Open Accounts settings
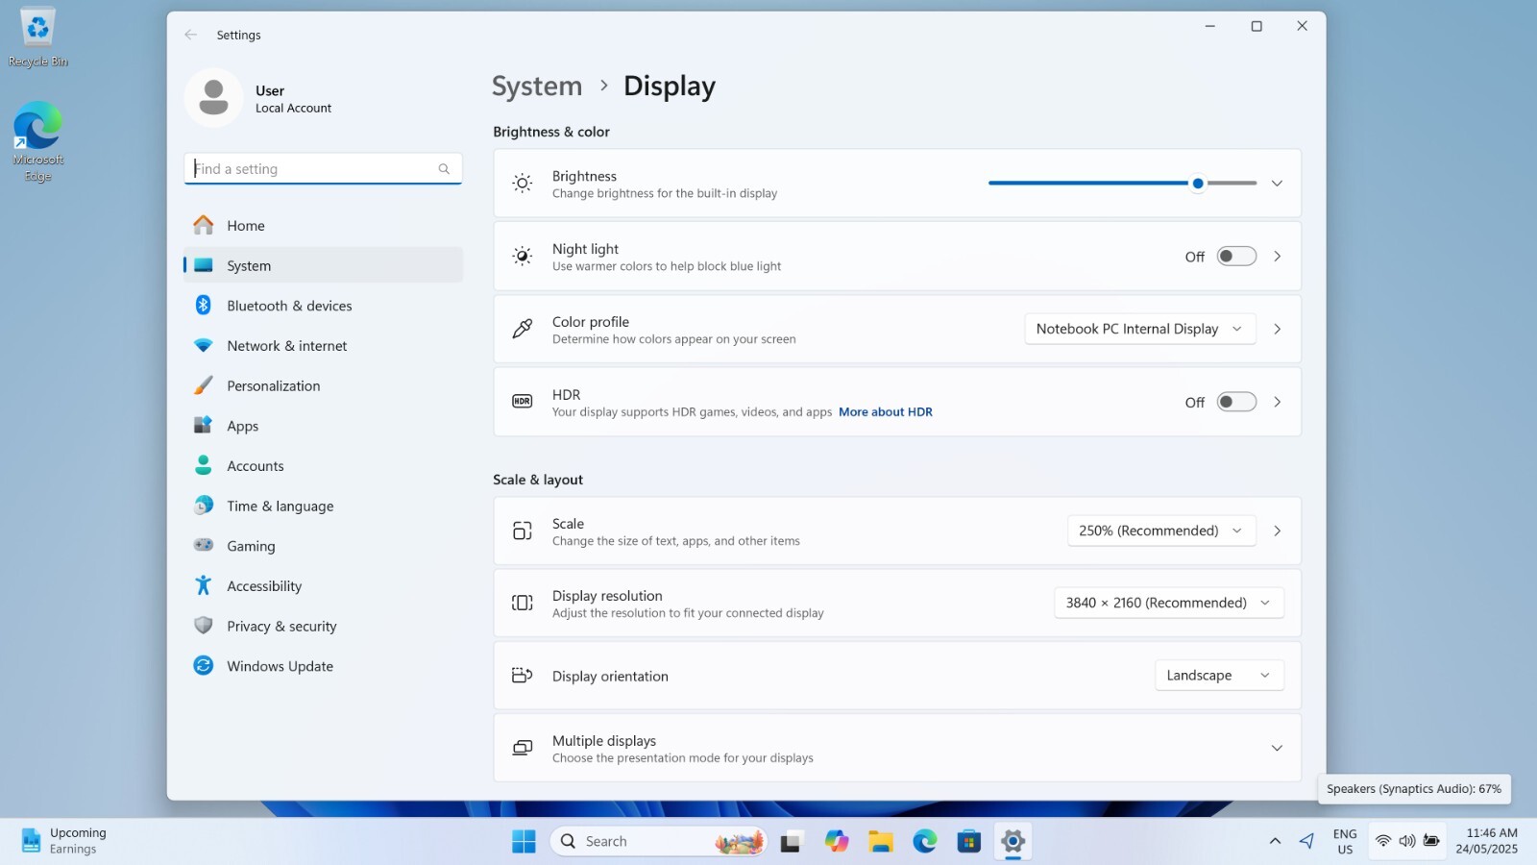This screenshot has height=865, width=1537. [x=323, y=466]
